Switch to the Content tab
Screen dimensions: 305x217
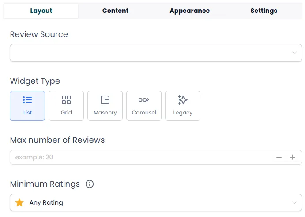click(x=115, y=11)
